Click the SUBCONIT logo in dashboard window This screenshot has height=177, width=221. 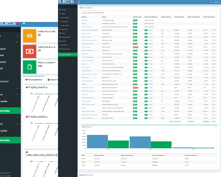click(x=10, y=24)
